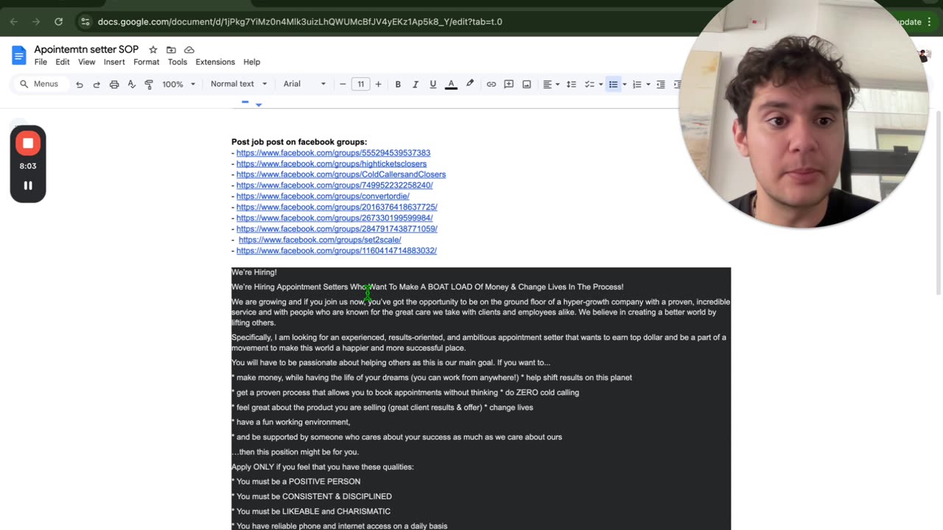Open the facebook groups/2016376418637725 link

(337, 208)
